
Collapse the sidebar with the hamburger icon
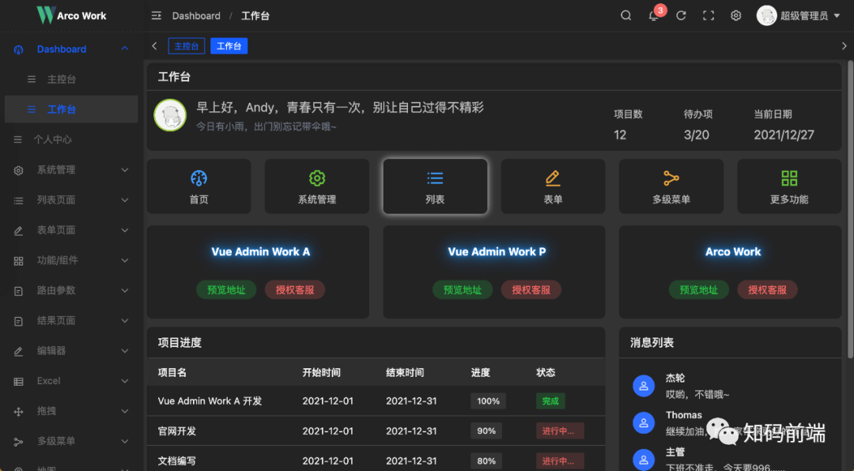156,15
